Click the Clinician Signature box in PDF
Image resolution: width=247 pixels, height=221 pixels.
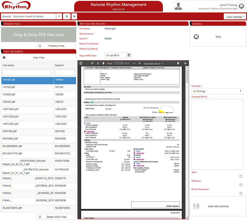tap(156, 205)
